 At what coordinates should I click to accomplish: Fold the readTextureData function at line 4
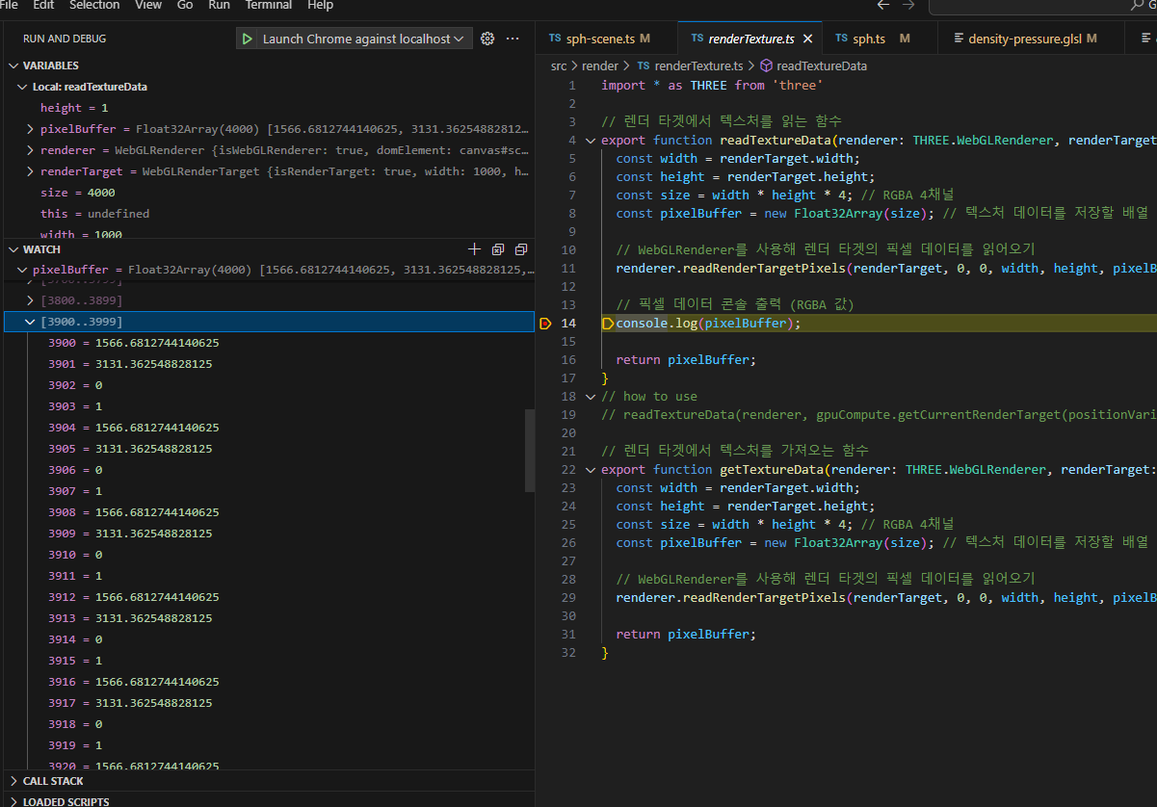(591, 141)
